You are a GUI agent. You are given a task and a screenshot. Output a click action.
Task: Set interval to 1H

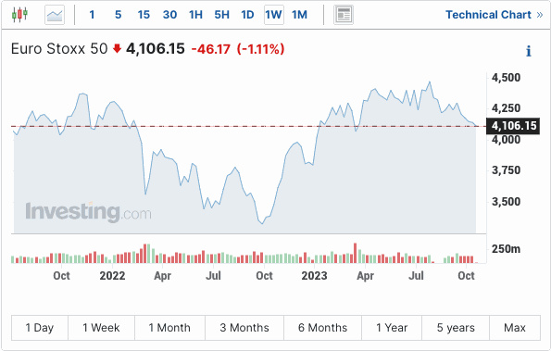195,15
